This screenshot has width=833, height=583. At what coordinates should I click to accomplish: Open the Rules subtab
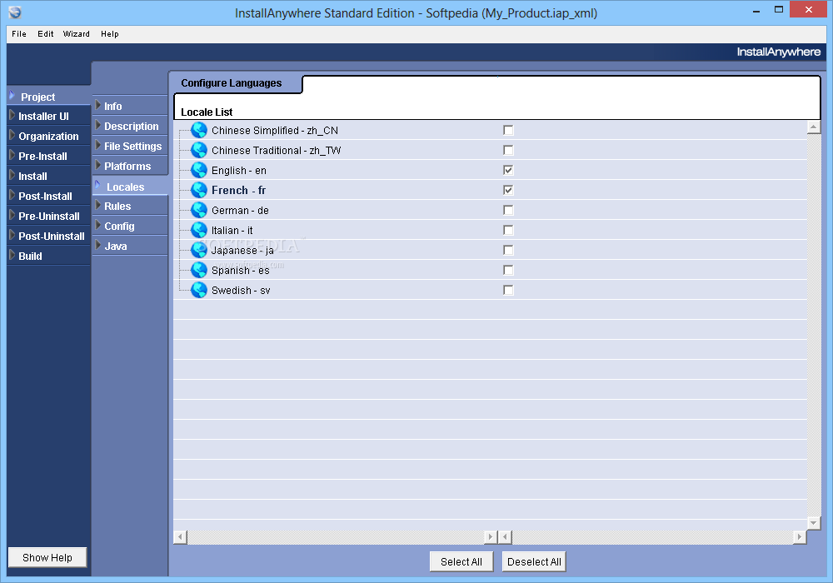(130, 206)
